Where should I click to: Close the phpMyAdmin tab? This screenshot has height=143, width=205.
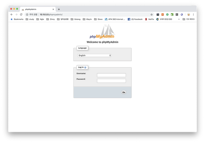53,9
